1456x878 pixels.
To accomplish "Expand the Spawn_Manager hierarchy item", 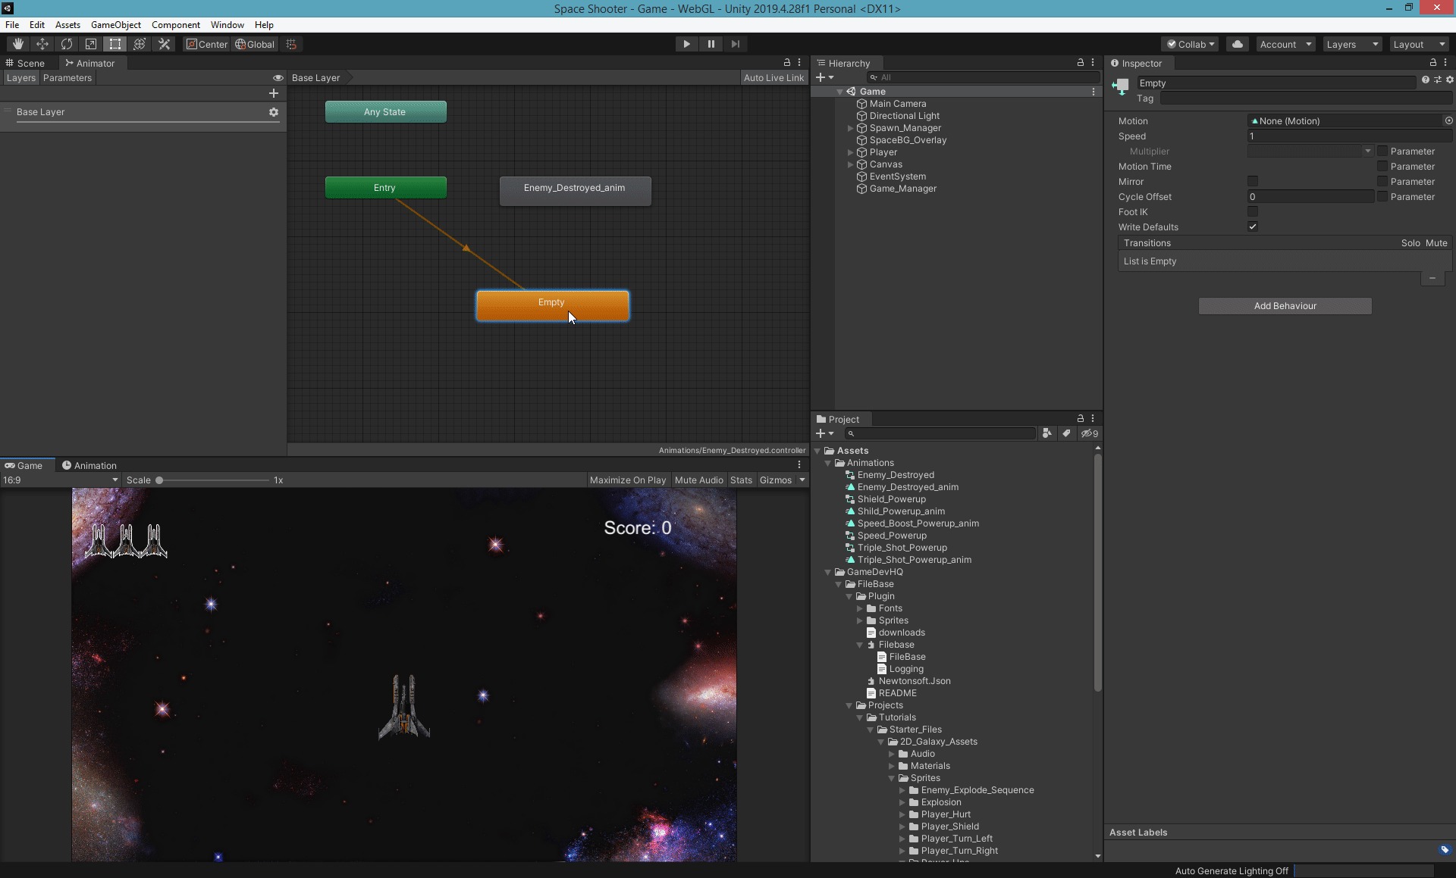I will (850, 128).
